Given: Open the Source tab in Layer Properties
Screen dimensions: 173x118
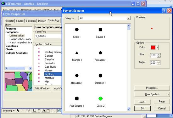Looking at the screenshot, I should [x=20, y=21].
